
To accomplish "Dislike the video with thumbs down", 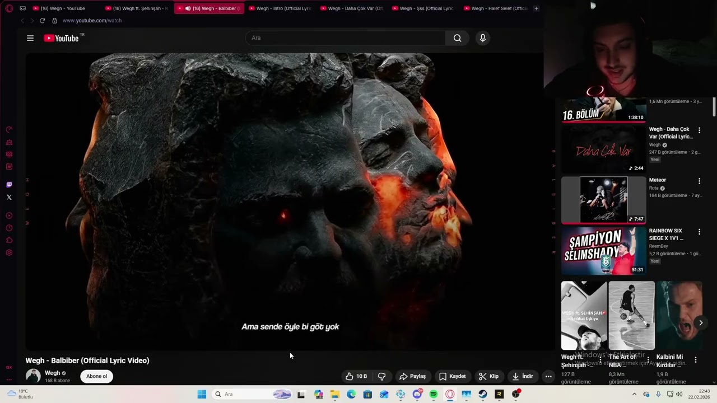I will (382, 376).
